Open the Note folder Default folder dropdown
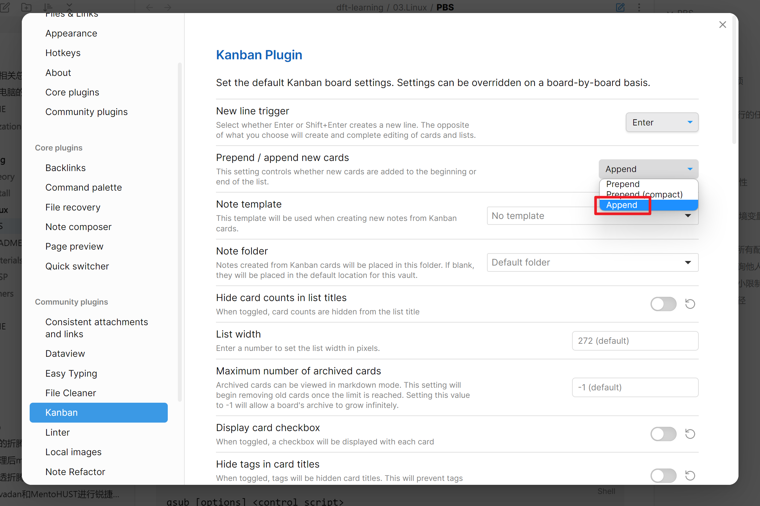760x506 pixels. [x=592, y=262]
